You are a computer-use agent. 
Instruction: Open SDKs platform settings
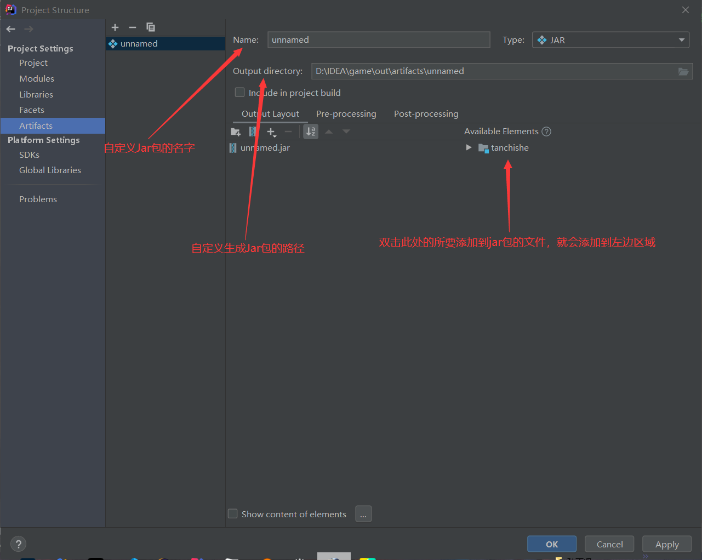[x=30, y=155]
